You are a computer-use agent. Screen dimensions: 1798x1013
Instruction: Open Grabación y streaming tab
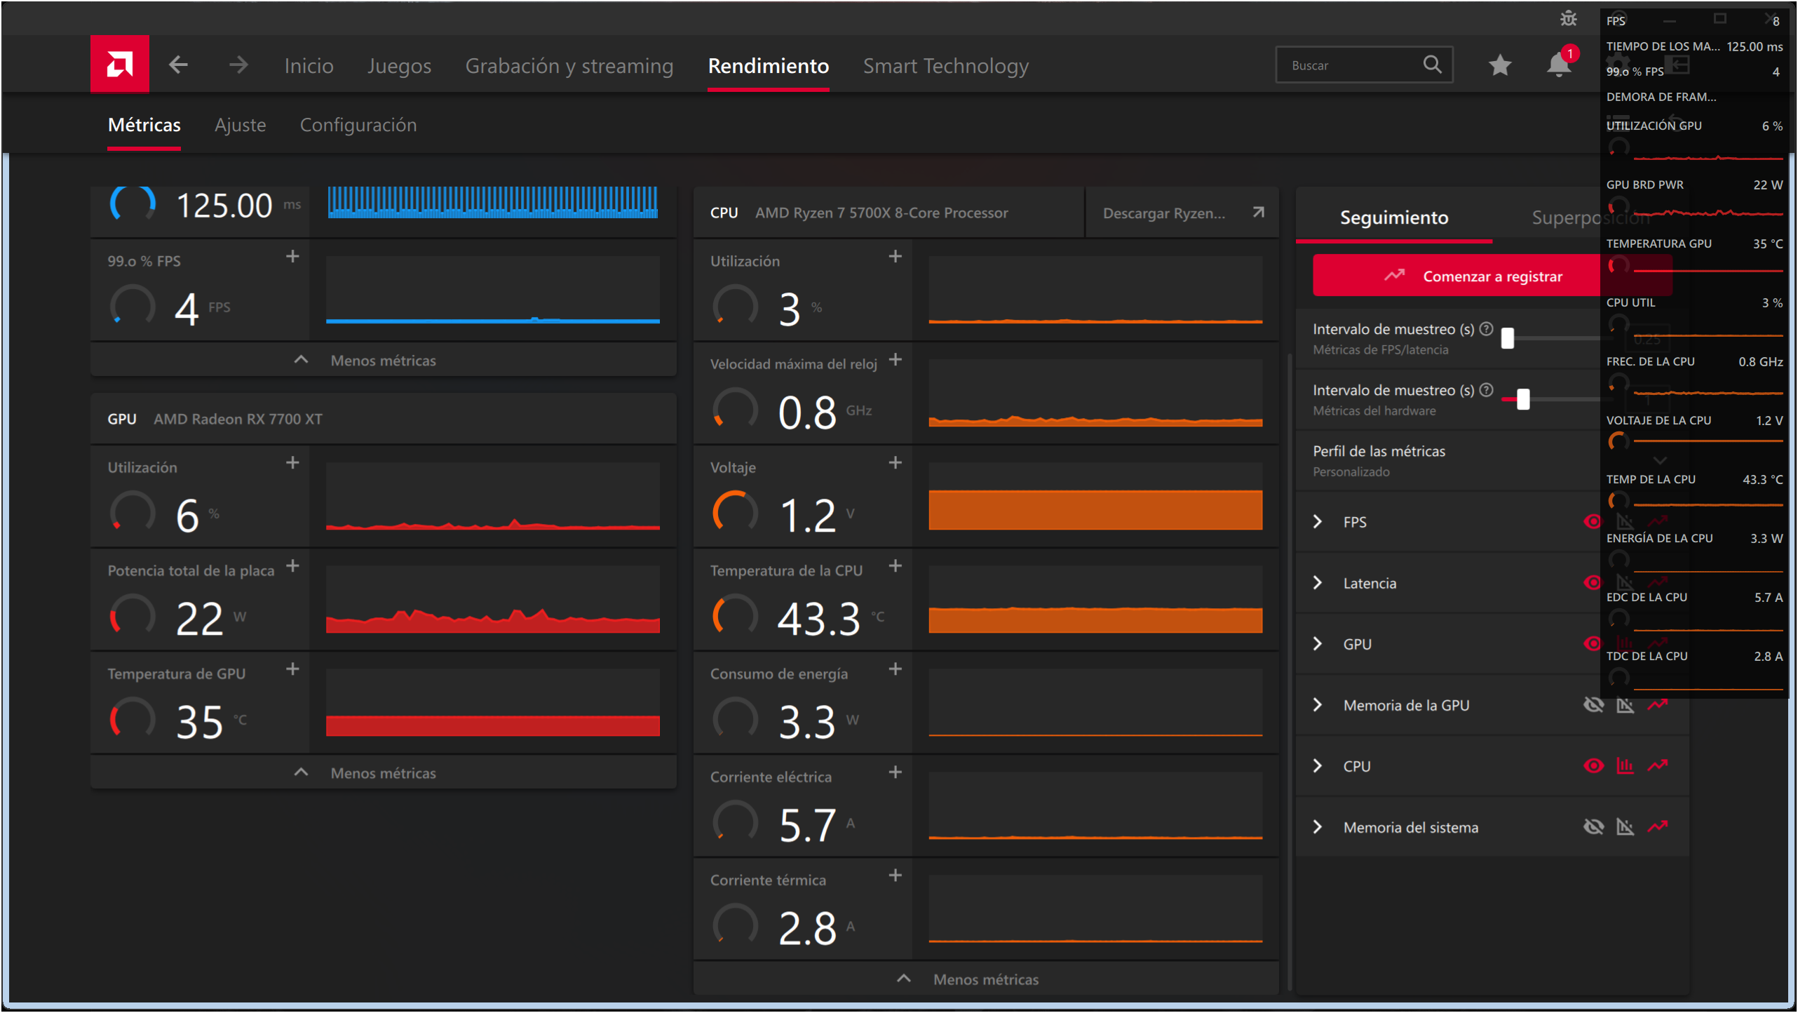569,65
